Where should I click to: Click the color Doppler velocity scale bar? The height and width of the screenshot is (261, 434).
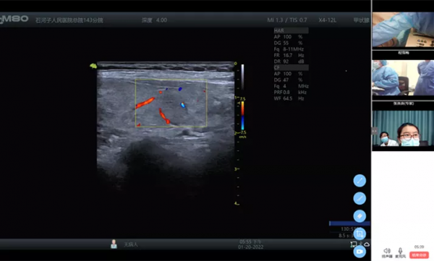click(x=242, y=116)
